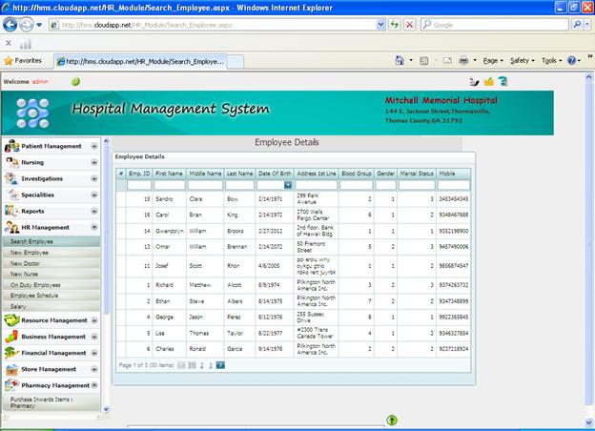Expand the Nursing section

(x=94, y=162)
